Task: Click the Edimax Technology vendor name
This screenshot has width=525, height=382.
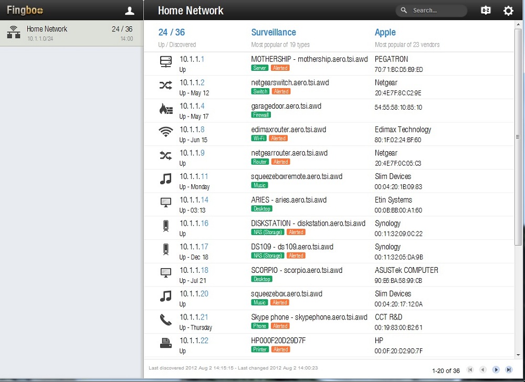Action: pyautogui.click(x=403, y=130)
